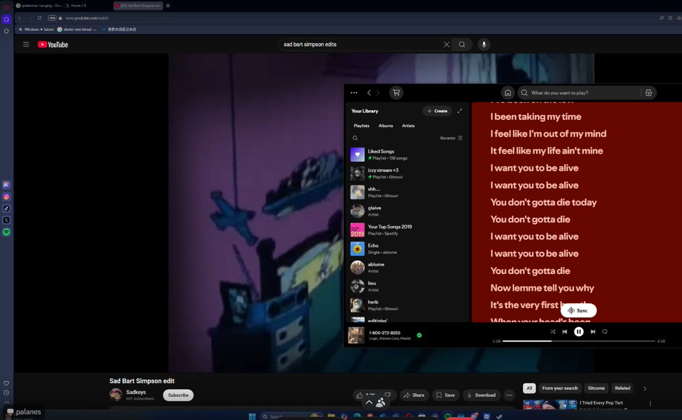682x420 pixels.
Task: Save the YouTube video to a playlist
Action: coord(446,395)
